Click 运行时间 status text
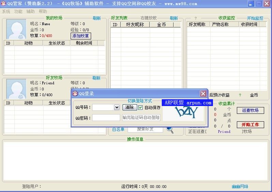The width and height of the screenshot is (272, 192). [144, 187]
